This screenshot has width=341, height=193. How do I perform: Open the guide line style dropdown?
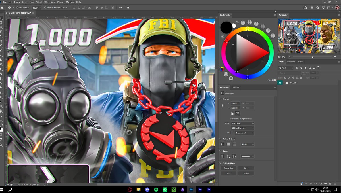click(x=248, y=156)
